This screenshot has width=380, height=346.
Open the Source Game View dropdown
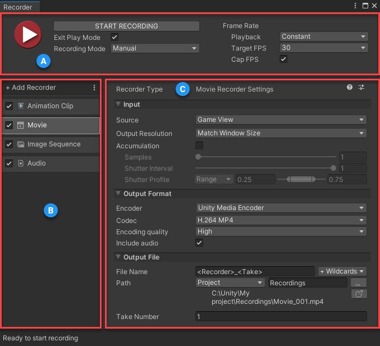point(281,120)
